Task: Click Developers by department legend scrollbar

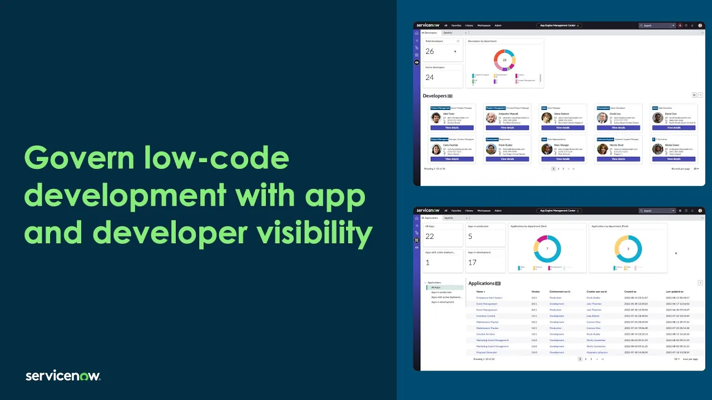Action: tap(540, 78)
